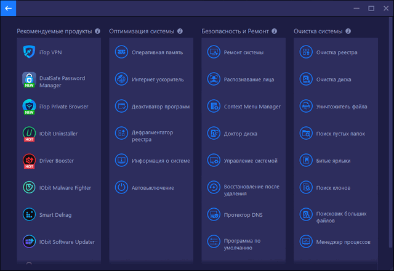Click the Поиск клонов icon
This screenshot has height=271, width=394.
[306, 187]
